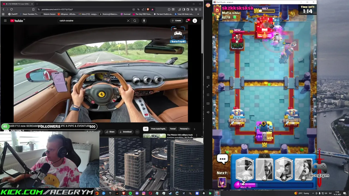Click the browser address bar URL
Image resolution: width=349 pixels, height=196 pixels.
tap(57, 9)
